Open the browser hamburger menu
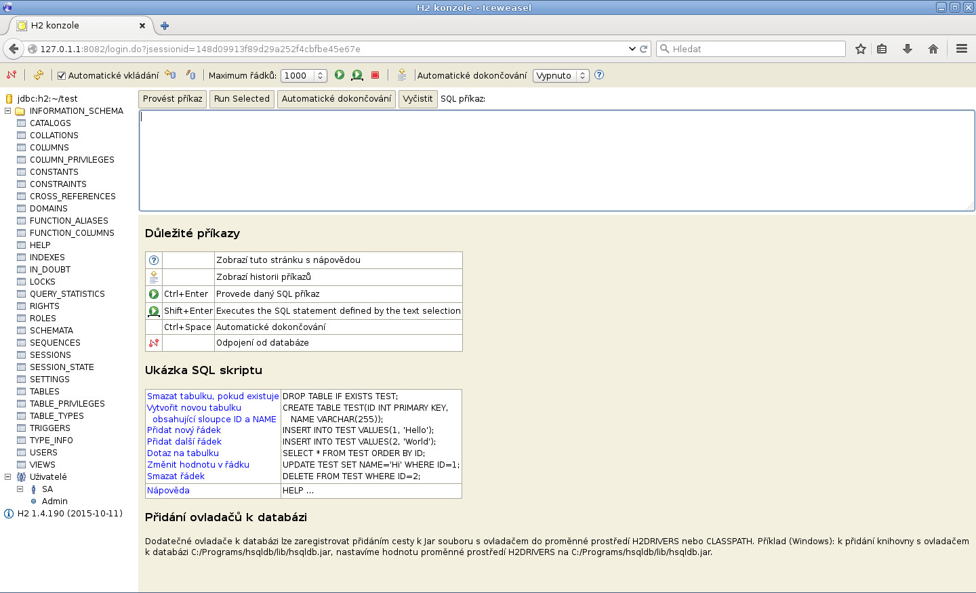The height and width of the screenshot is (593, 976). click(x=961, y=49)
